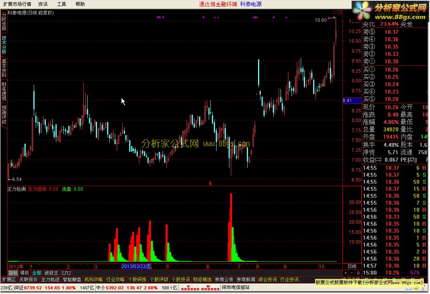Image resolution: width=430 pixels, height=294 pixels.
Task: Open 个股研报 tab
Action: click(137, 280)
